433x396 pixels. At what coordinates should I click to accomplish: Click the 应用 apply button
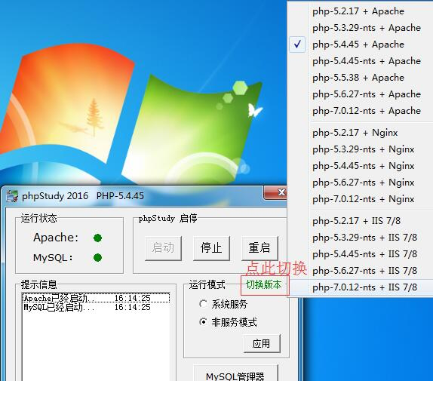click(x=262, y=343)
